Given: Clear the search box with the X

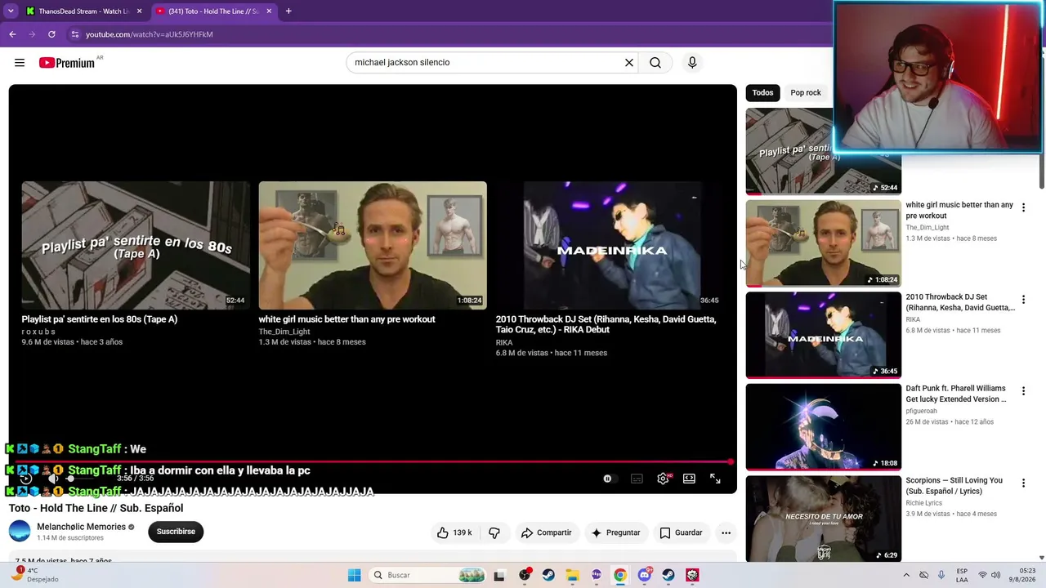Looking at the screenshot, I should pos(629,63).
